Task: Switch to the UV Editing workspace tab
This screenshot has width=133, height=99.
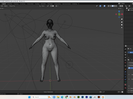Action: coord(23,4)
